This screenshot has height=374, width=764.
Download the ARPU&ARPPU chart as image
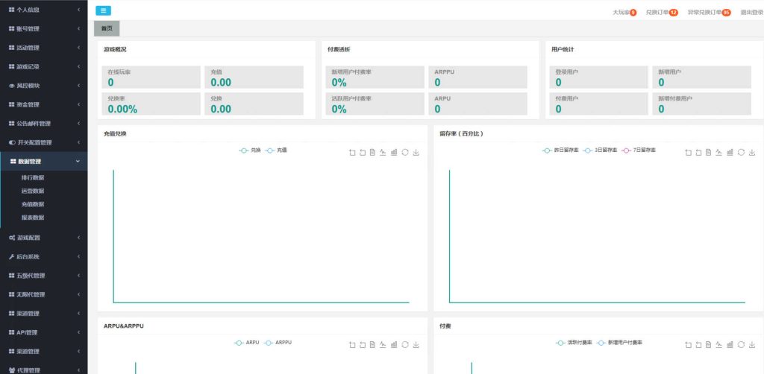416,344
